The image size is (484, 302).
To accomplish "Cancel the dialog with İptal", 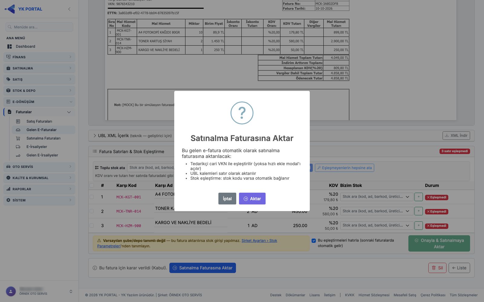I will coord(227,199).
